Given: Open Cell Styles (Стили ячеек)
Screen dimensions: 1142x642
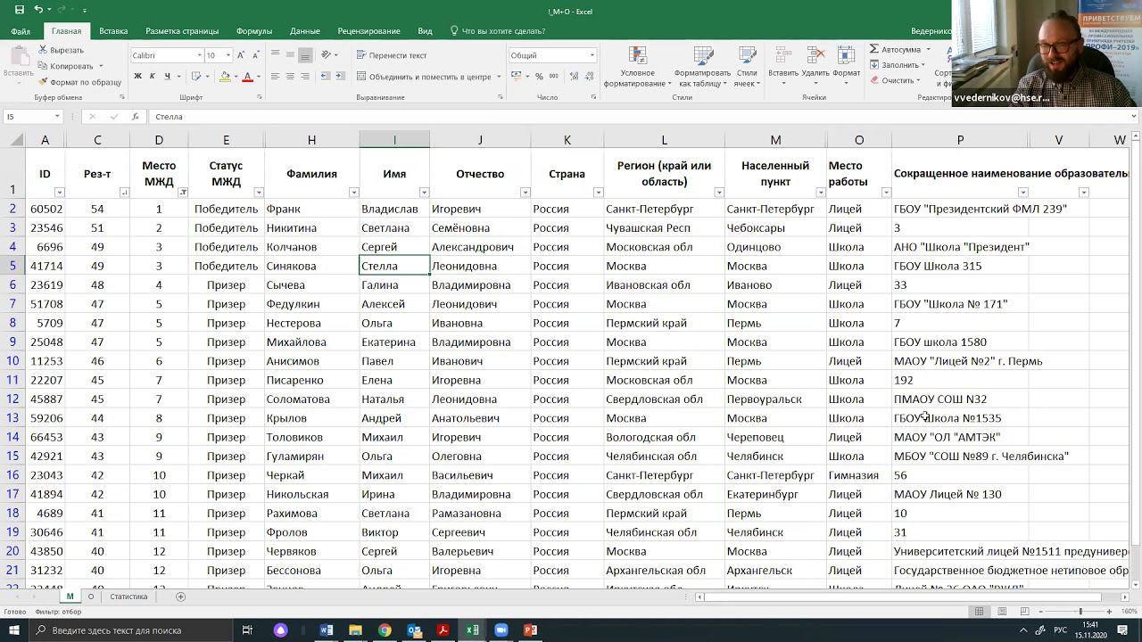Looking at the screenshot, I should point(747,67).
